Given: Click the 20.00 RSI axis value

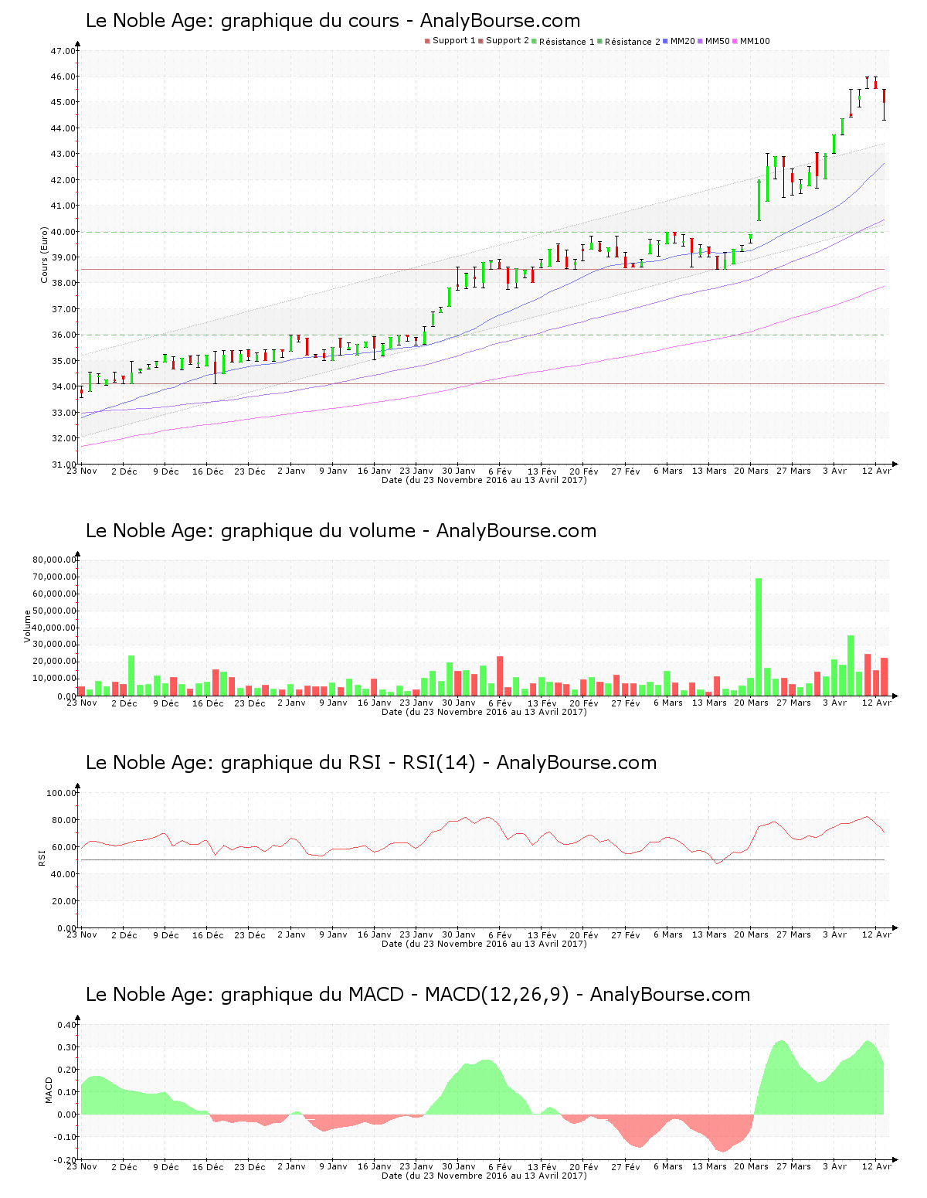Looking at the screenshot, I should [63, 901].
